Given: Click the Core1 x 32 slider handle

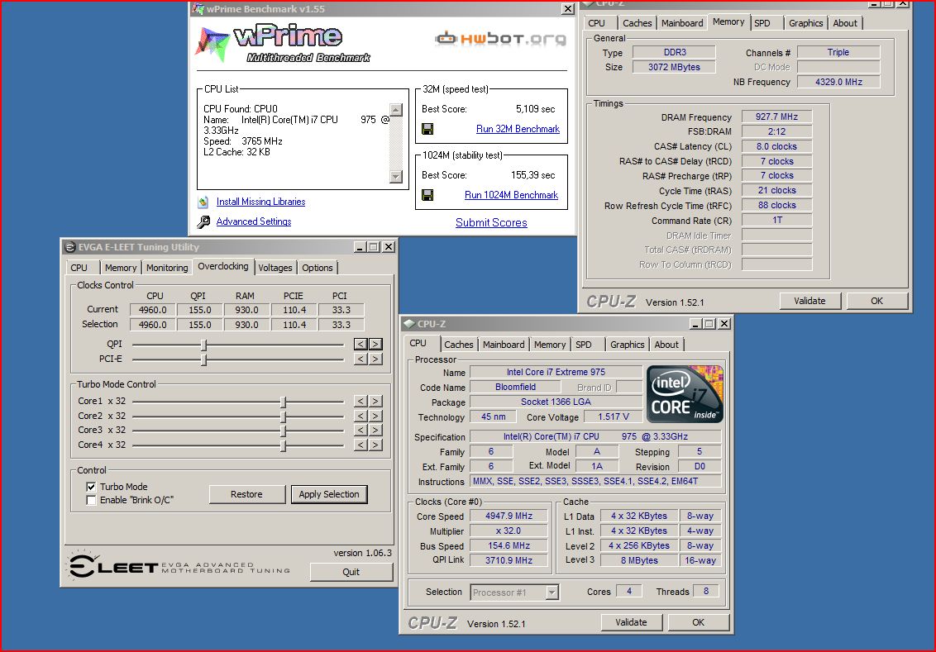Looking at the screenshot, I should pyautogui.click(x=284, y=402).
